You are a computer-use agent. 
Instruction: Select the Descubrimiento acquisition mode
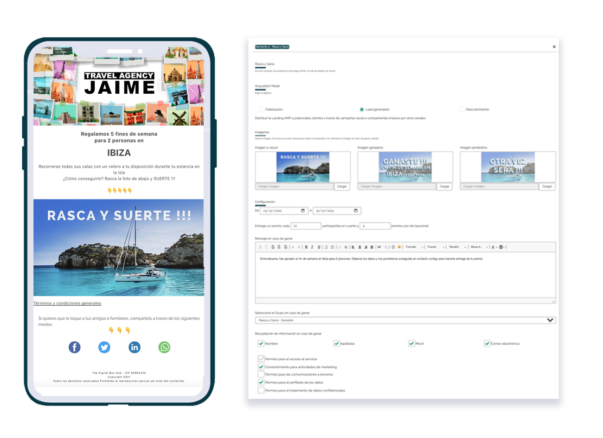462,109
